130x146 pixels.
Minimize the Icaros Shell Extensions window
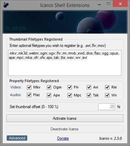pyautogui.click(x=99, y=5)
